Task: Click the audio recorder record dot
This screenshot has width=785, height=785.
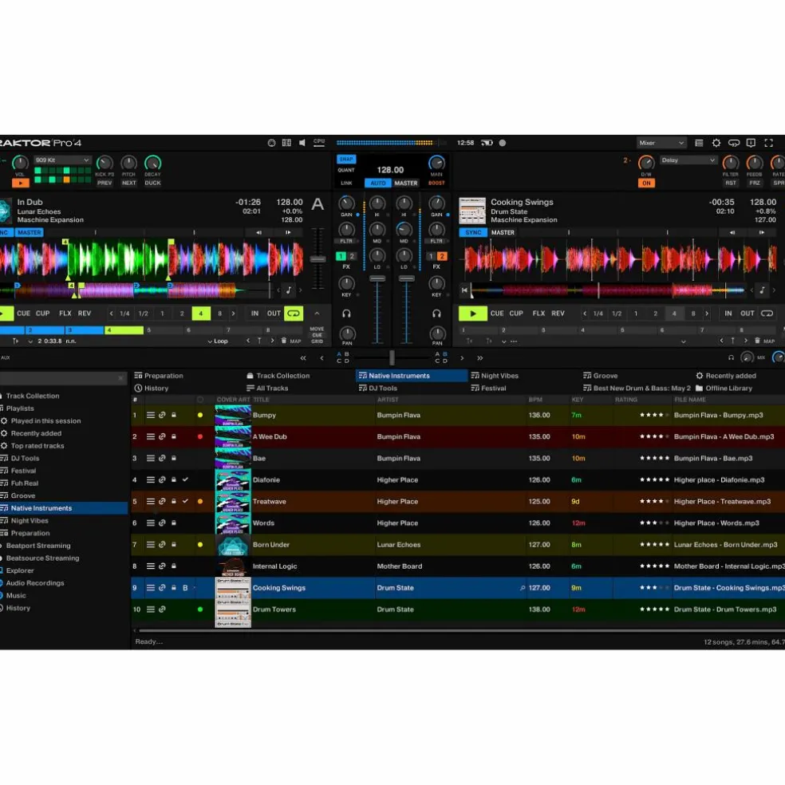Action: (502, 143)
